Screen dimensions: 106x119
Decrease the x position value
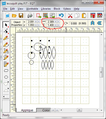tap(36, 22)
